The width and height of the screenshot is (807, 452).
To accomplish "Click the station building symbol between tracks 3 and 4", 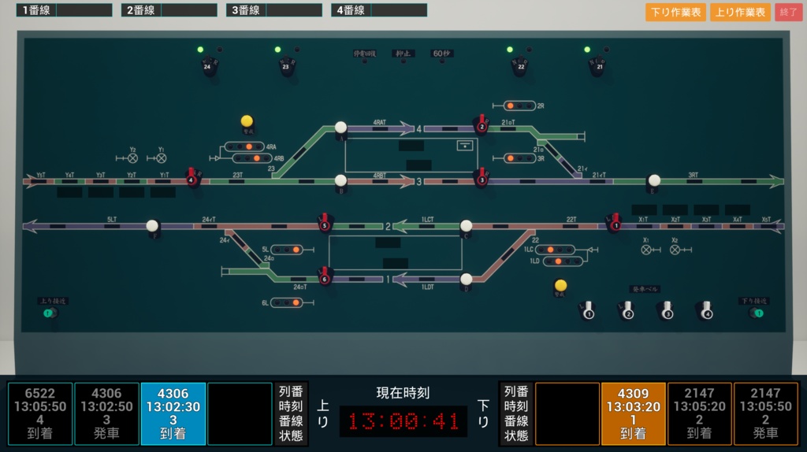I will [x=465, y=146].
